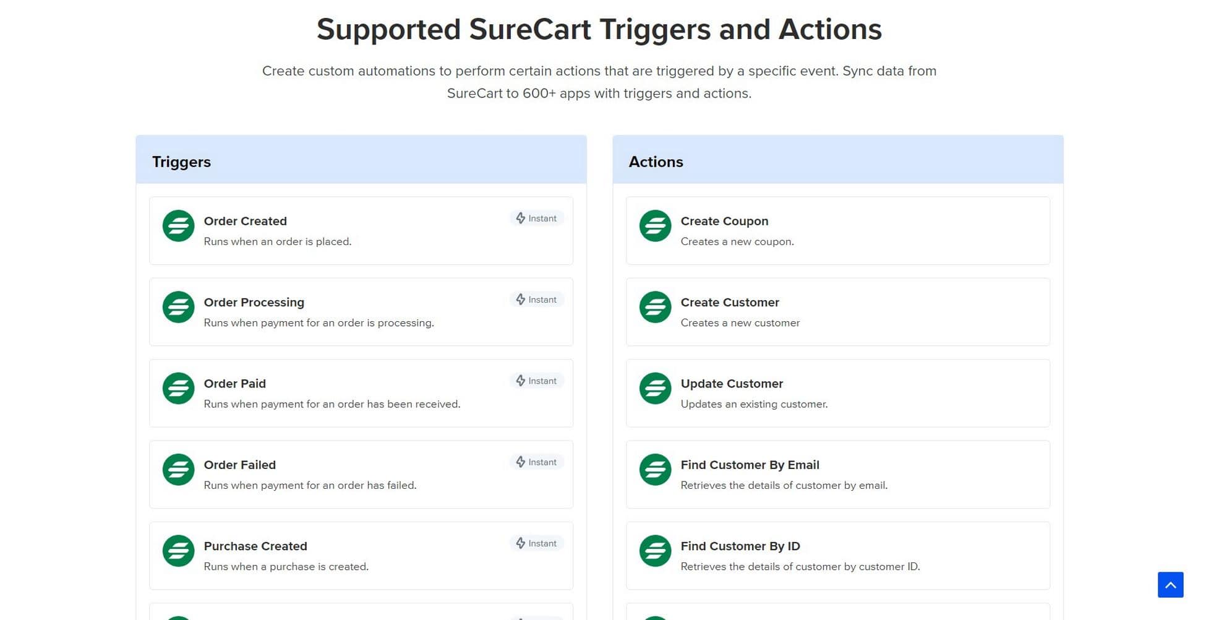Click the SureCart icon beside Order Created

point(178,226)
